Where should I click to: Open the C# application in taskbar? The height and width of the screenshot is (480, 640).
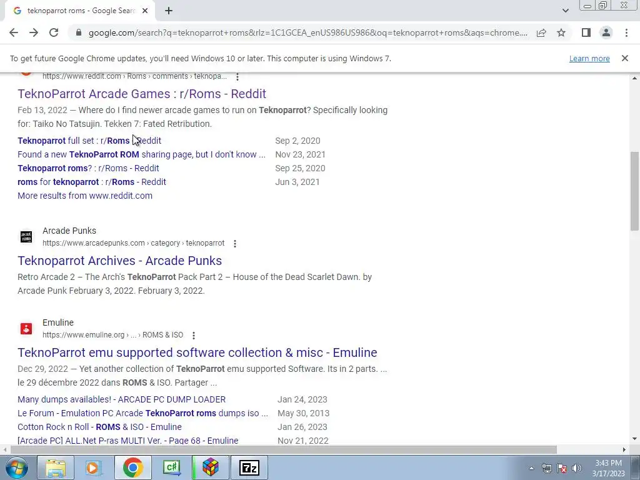pos(171,467)
